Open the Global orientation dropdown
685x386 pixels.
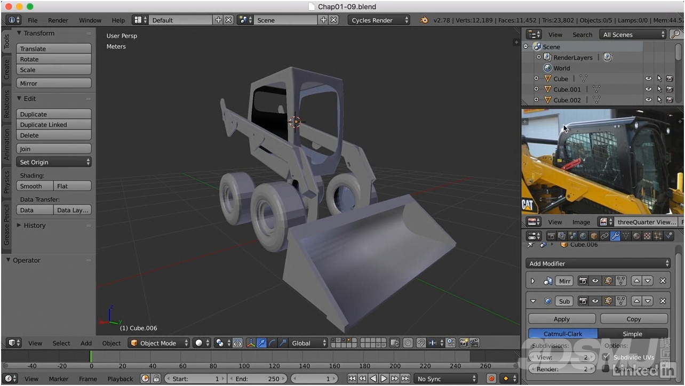(308, 343)
